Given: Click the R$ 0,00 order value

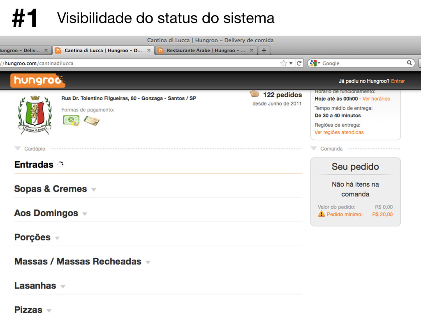Looking at the screenshot, I should click(x=384, y=207).
